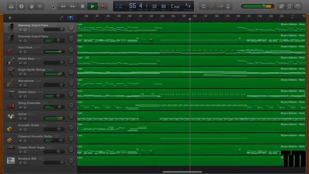This screenshot has width=309, height=174.
Task: Adjust the SoCal track volume slider
Action: (54, 118)
